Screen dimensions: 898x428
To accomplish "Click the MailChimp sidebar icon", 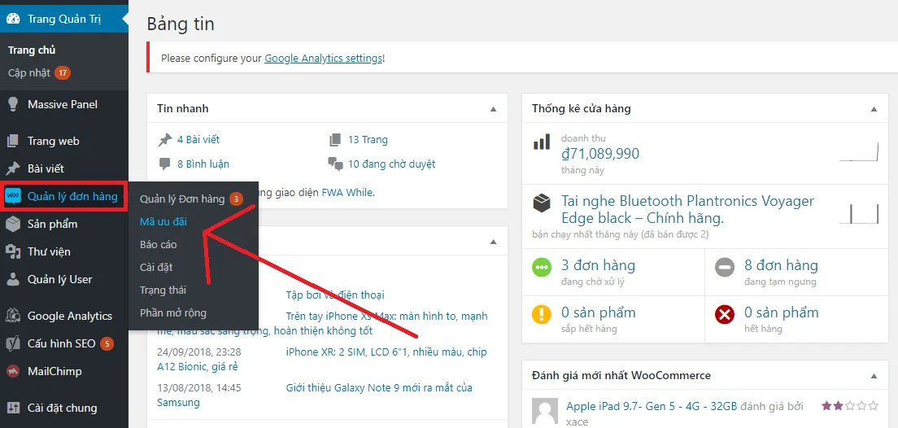I will pos(12,371).
